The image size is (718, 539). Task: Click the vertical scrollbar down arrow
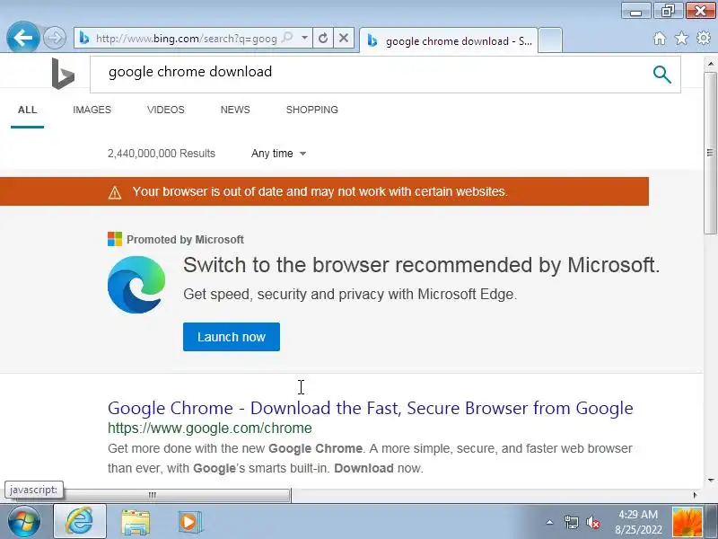click(x=711, y=481)
